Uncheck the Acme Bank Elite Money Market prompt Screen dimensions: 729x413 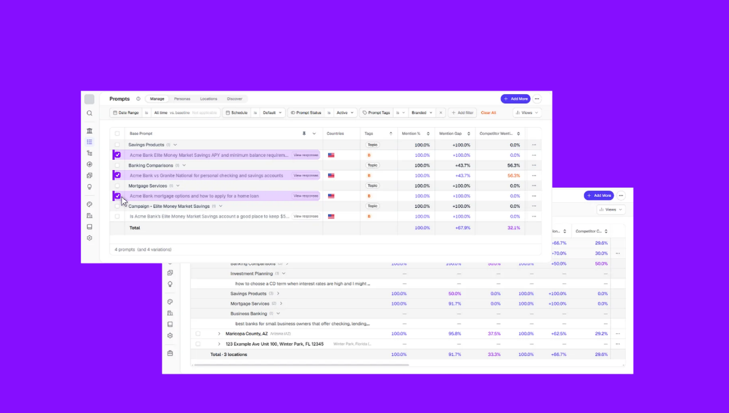click(x=117, y=155)
